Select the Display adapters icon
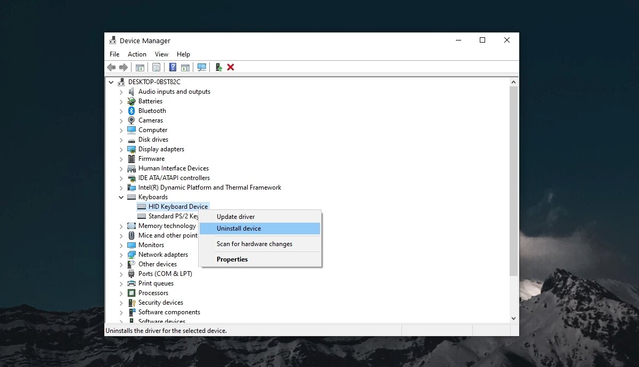The image size is (639, 367). pos(131,149)
